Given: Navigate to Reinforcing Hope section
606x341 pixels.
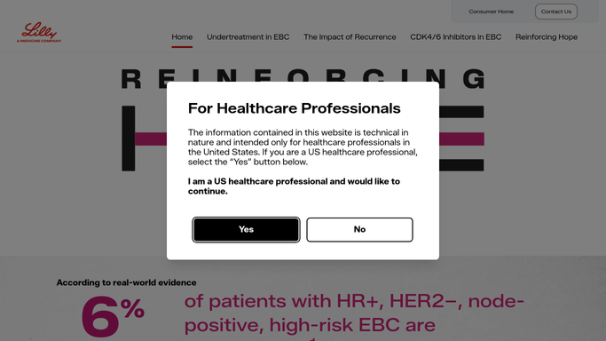Looking at the screenshot, I should click(x=547, y=37).
